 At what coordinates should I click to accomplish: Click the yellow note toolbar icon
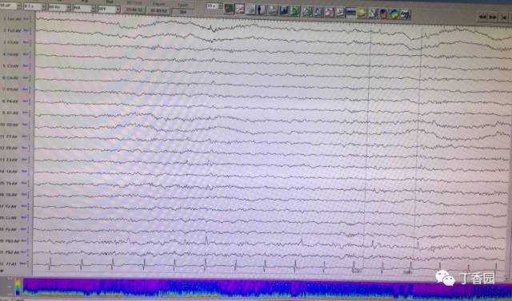[362, 13]
